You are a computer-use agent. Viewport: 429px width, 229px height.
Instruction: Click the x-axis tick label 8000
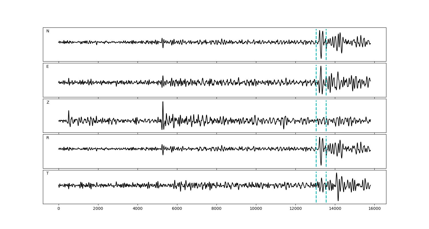point(217,209)
